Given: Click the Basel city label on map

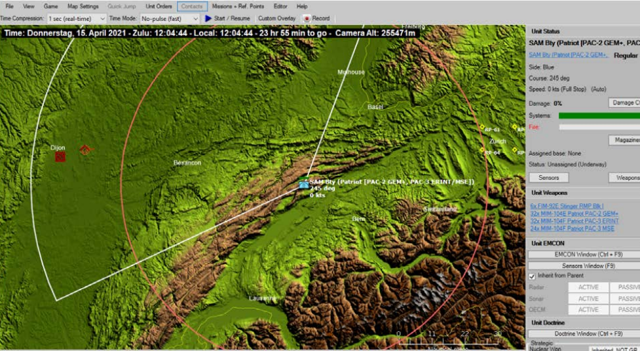Looking at the screenshot, I should (375, 107).
